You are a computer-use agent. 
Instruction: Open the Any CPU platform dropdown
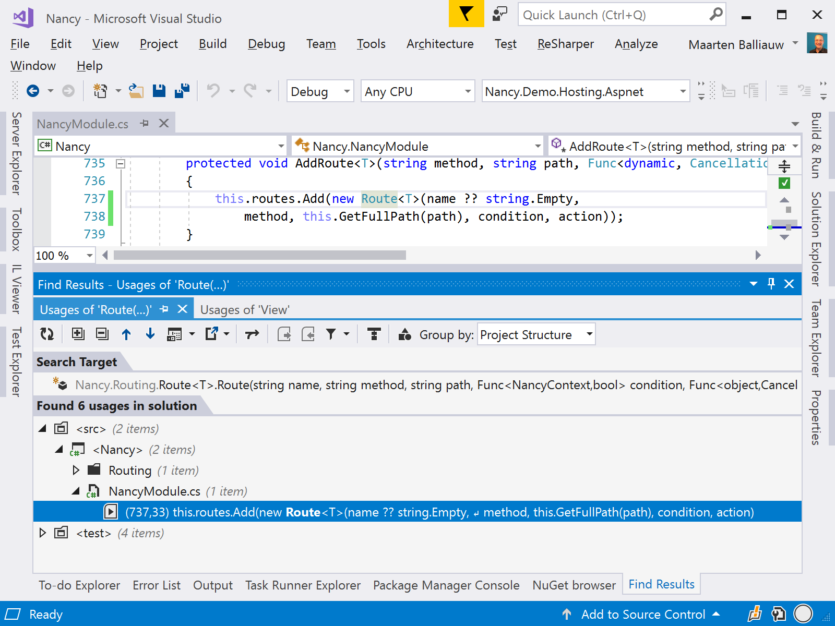417,91
